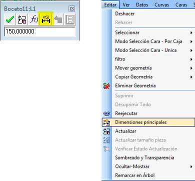Click the Reejecutar glasses icon

[106, 113]
